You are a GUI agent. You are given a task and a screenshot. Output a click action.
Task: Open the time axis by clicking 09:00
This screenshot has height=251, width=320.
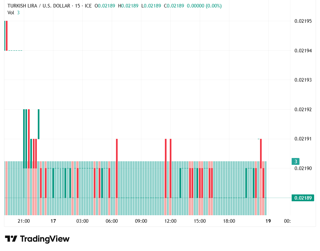pyautogui.click(x=140, y=221)
